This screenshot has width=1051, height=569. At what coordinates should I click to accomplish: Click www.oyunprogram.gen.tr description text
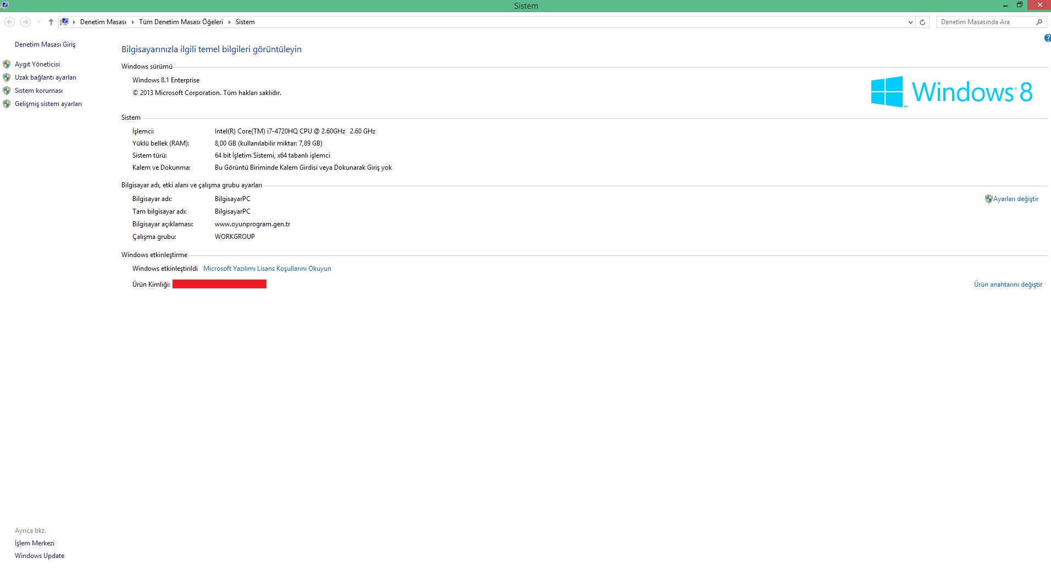click(x=252, y=224)
